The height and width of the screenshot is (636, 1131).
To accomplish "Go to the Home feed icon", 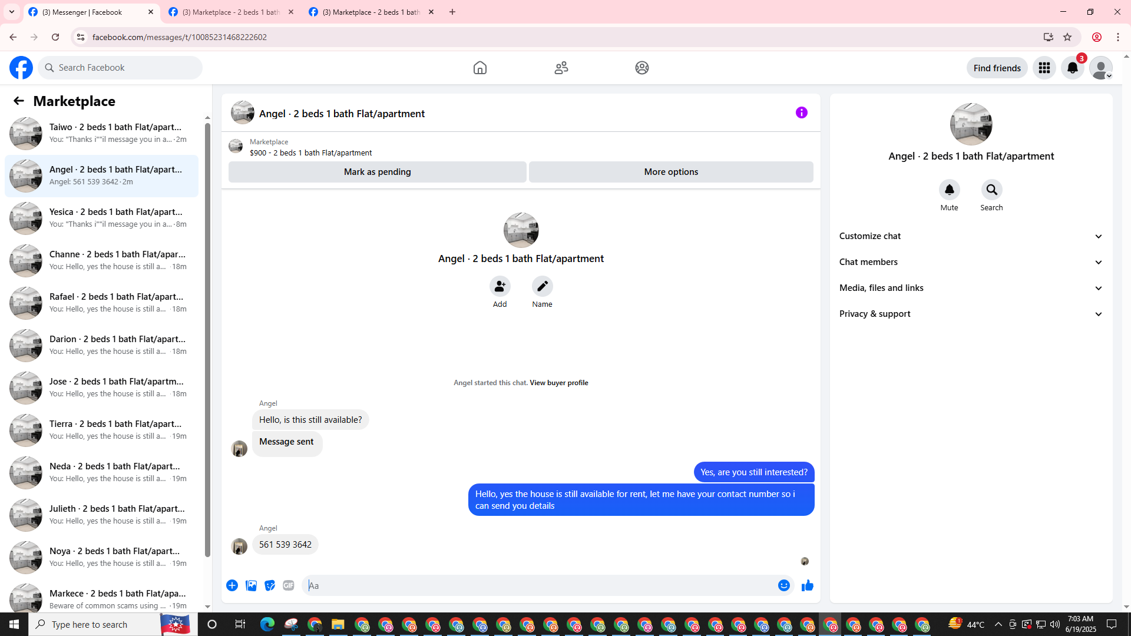I will (480, 68).
